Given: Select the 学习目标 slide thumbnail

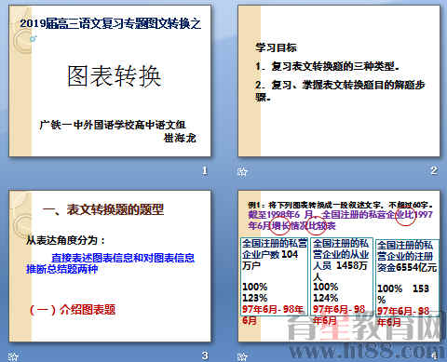Looking at the screenshot, I should point(339,81).
